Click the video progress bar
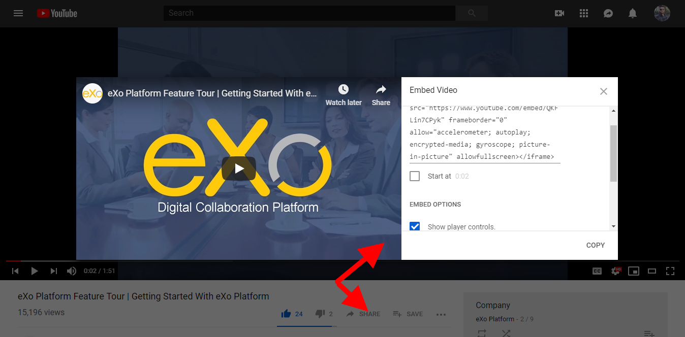 [342, 261]
